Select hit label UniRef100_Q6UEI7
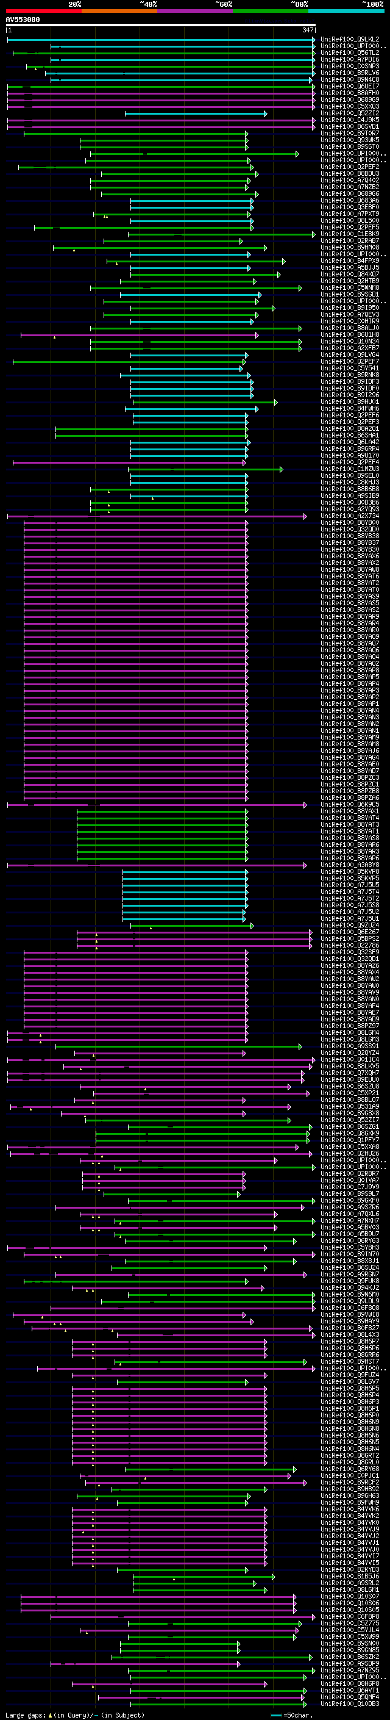 350,86
